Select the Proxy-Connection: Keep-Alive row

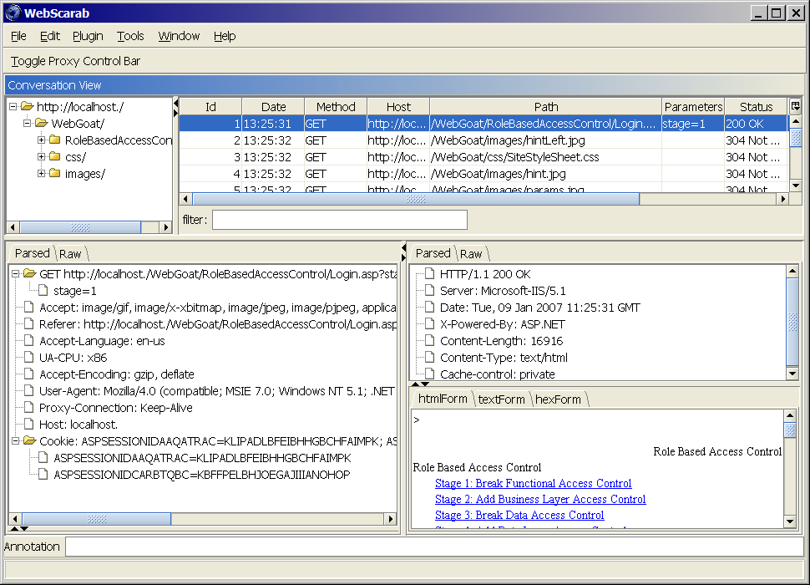pyautogui.click(x=116, y=408)
